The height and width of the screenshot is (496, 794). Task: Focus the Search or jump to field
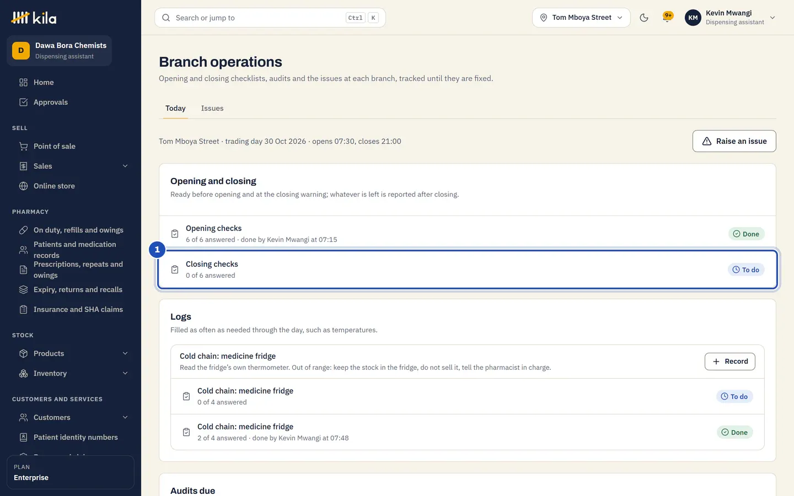270,18
